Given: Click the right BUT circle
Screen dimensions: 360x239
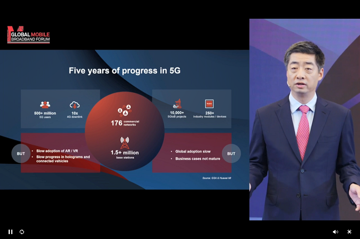Looking at the screenshot, I should click(x=231, y=153).
